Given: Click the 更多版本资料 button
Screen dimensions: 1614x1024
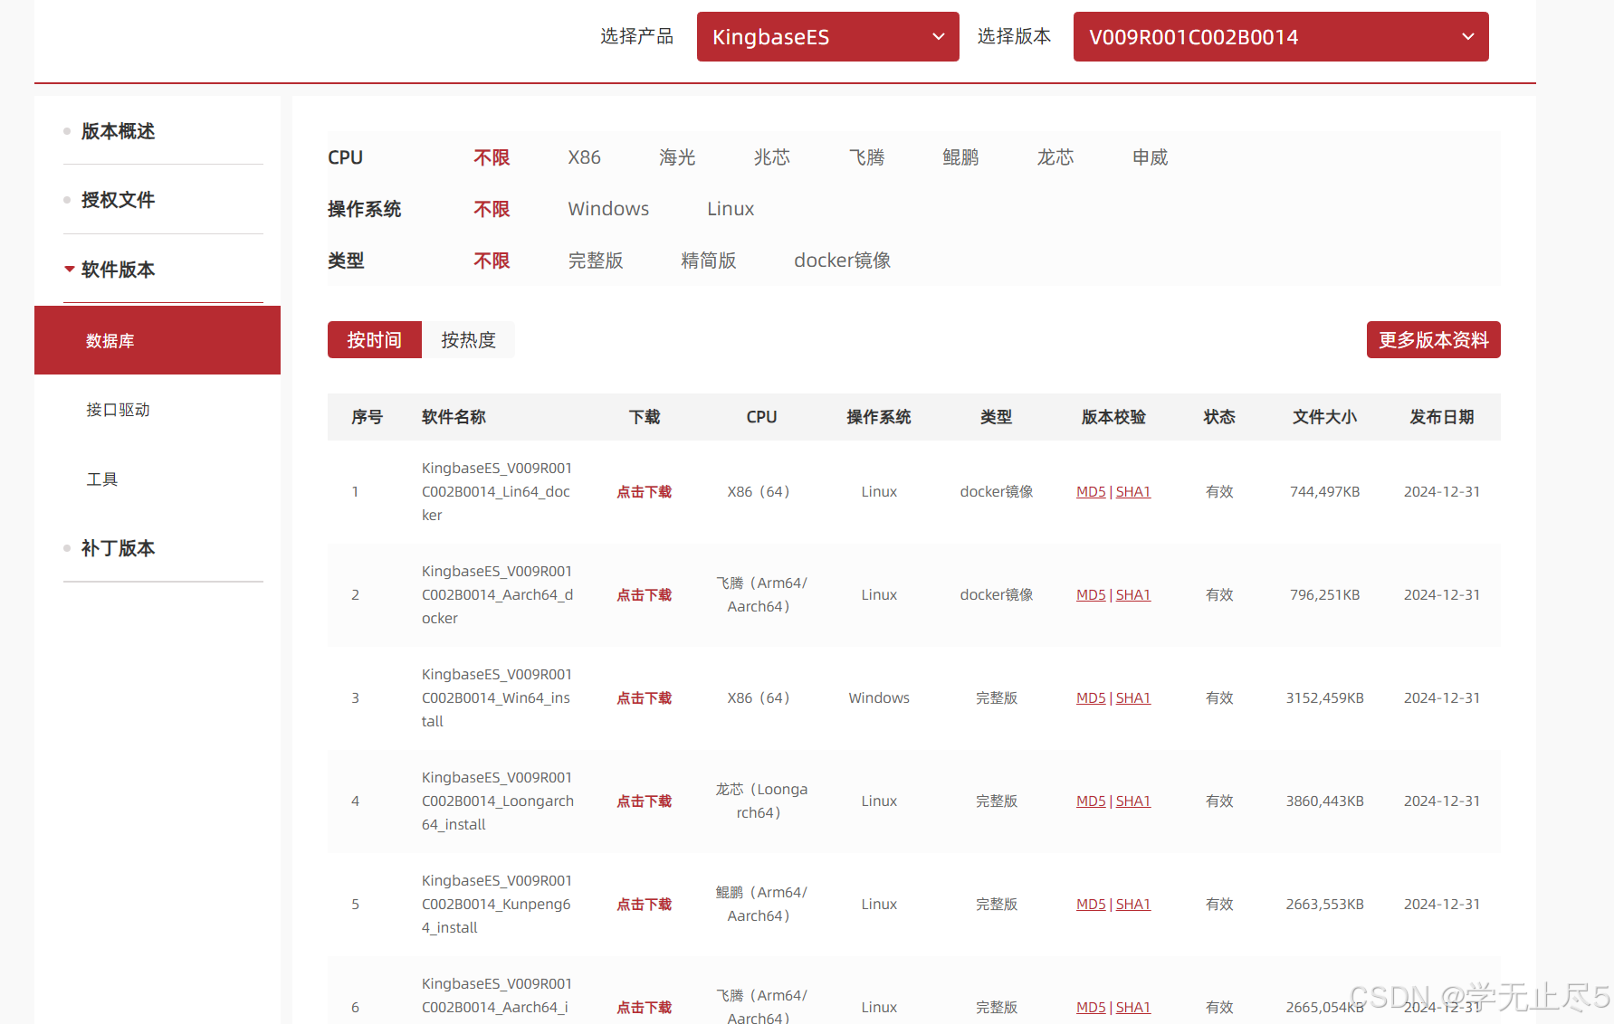Looking at the screenshot, I should [1433, 340].
